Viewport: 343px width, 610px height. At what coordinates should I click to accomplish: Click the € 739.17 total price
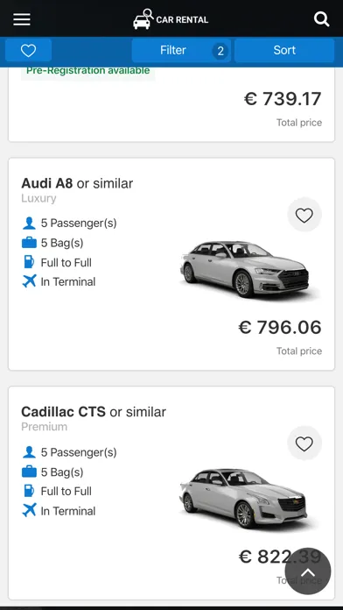click(x=283, y=98)
